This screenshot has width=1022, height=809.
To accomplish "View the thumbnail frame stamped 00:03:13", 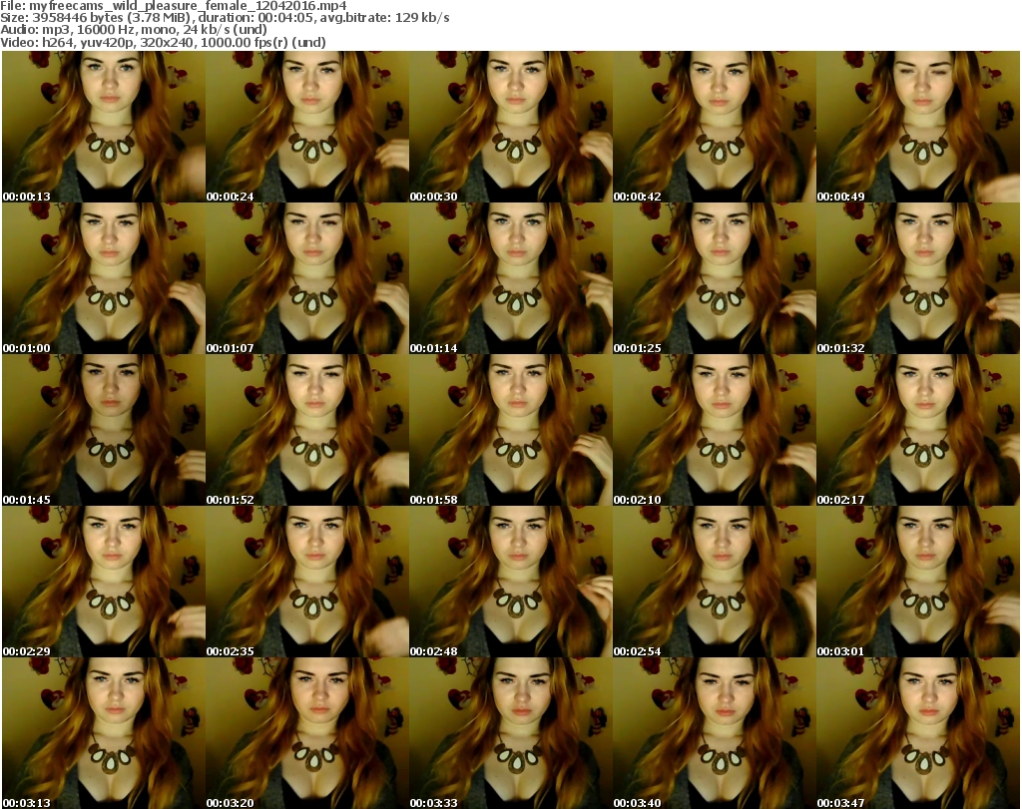I will (104, 733).
